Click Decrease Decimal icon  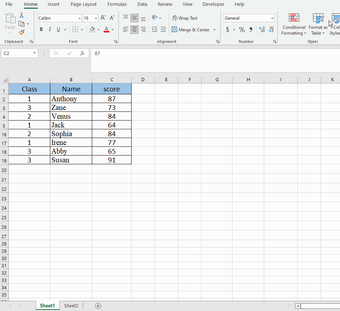point(271,29)
